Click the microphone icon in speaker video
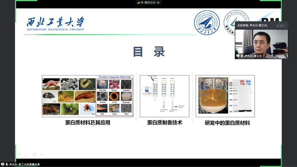 click(242, 56)
